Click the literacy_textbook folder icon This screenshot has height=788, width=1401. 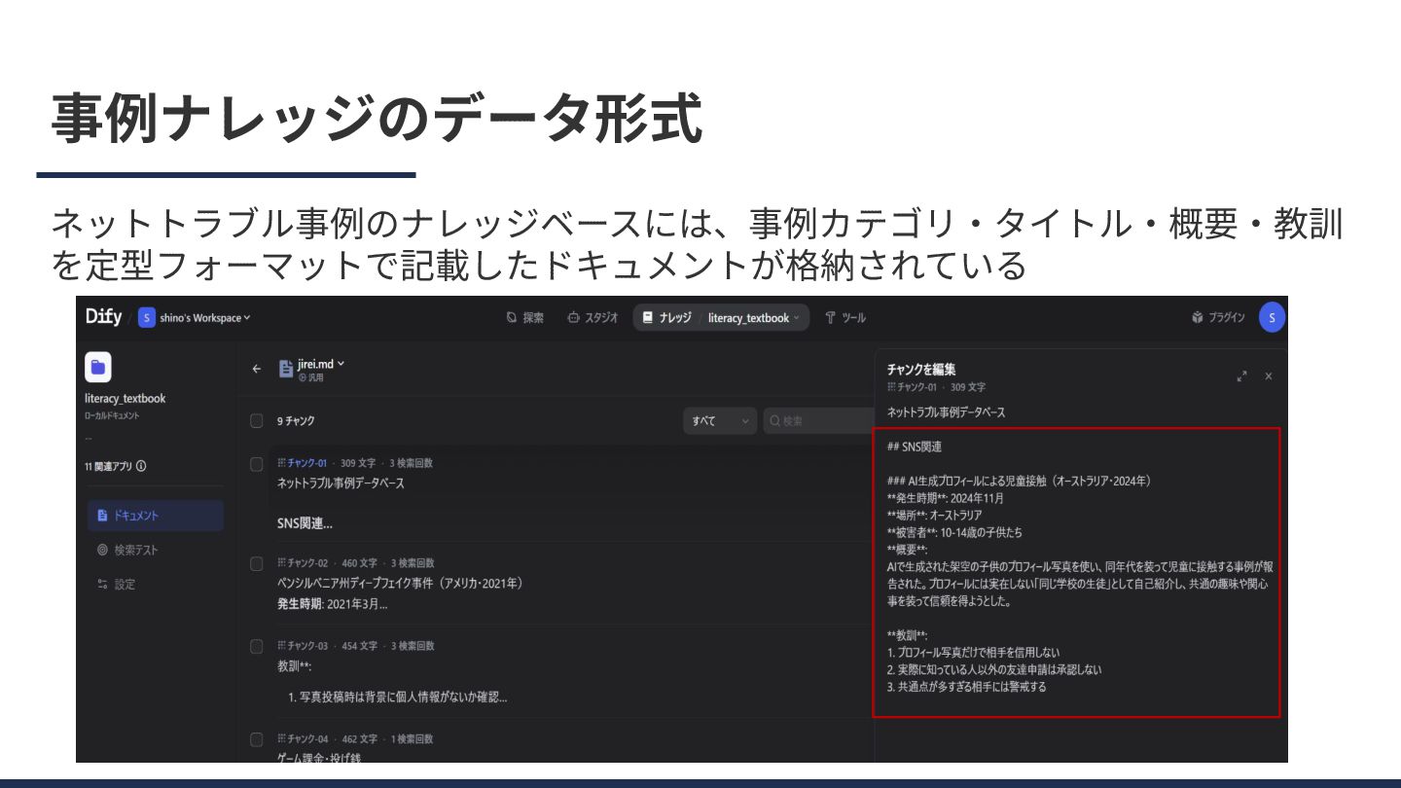(98, 367)
